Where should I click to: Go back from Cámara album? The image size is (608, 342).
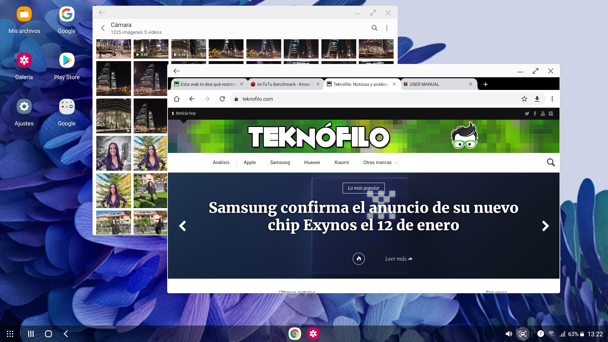tap(103, 28)
